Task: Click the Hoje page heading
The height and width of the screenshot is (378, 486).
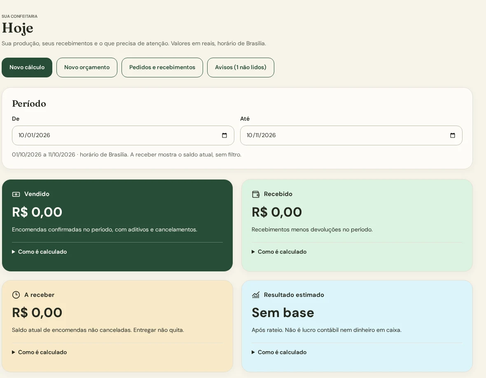Action: (18, 28)
